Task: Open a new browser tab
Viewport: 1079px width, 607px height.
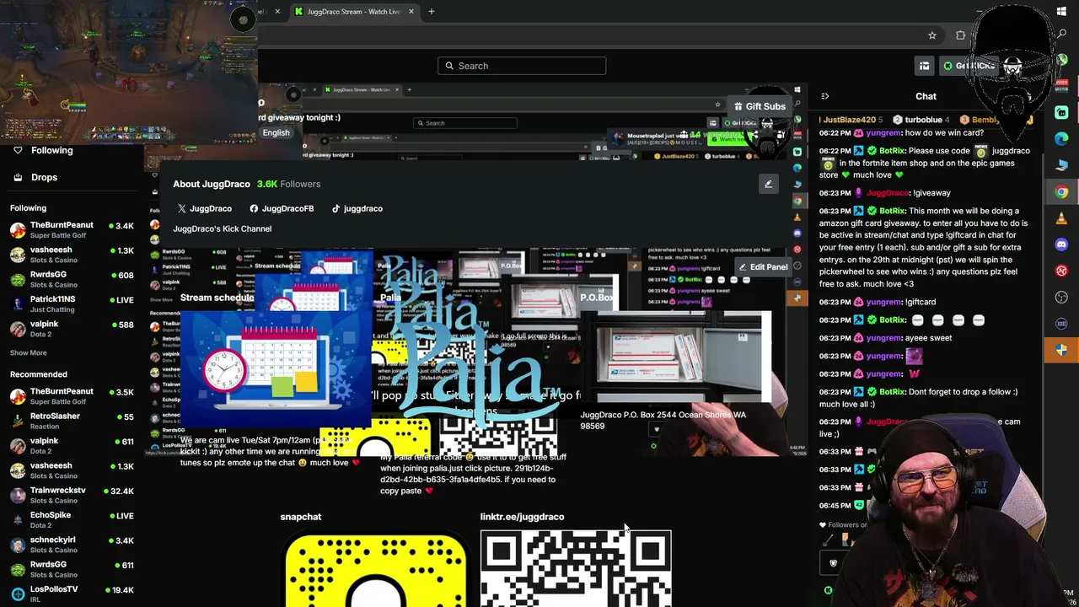Action: click(432, 12)
